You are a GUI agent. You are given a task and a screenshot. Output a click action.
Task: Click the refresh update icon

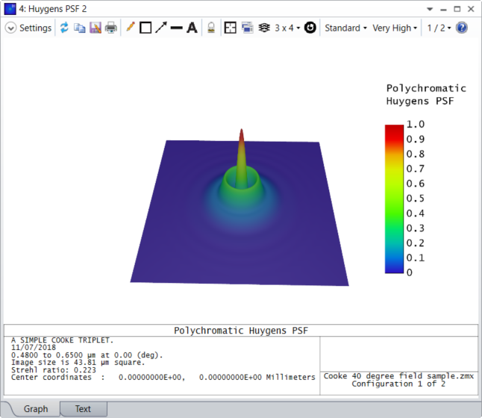(64, 28)
